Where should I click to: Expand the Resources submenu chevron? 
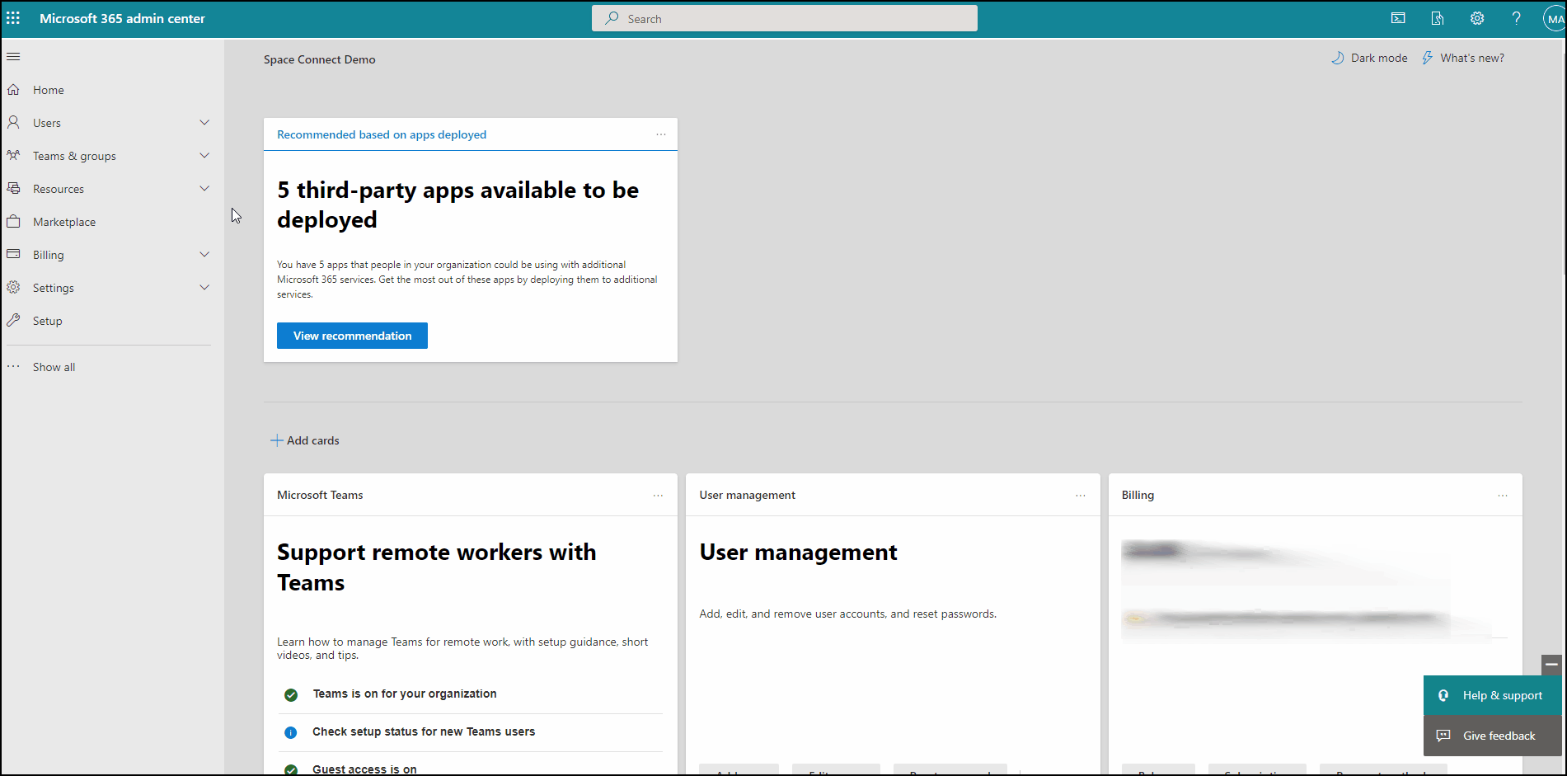click(204, 189)
